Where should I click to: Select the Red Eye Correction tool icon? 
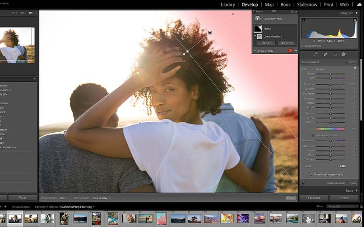pos(335,55)
